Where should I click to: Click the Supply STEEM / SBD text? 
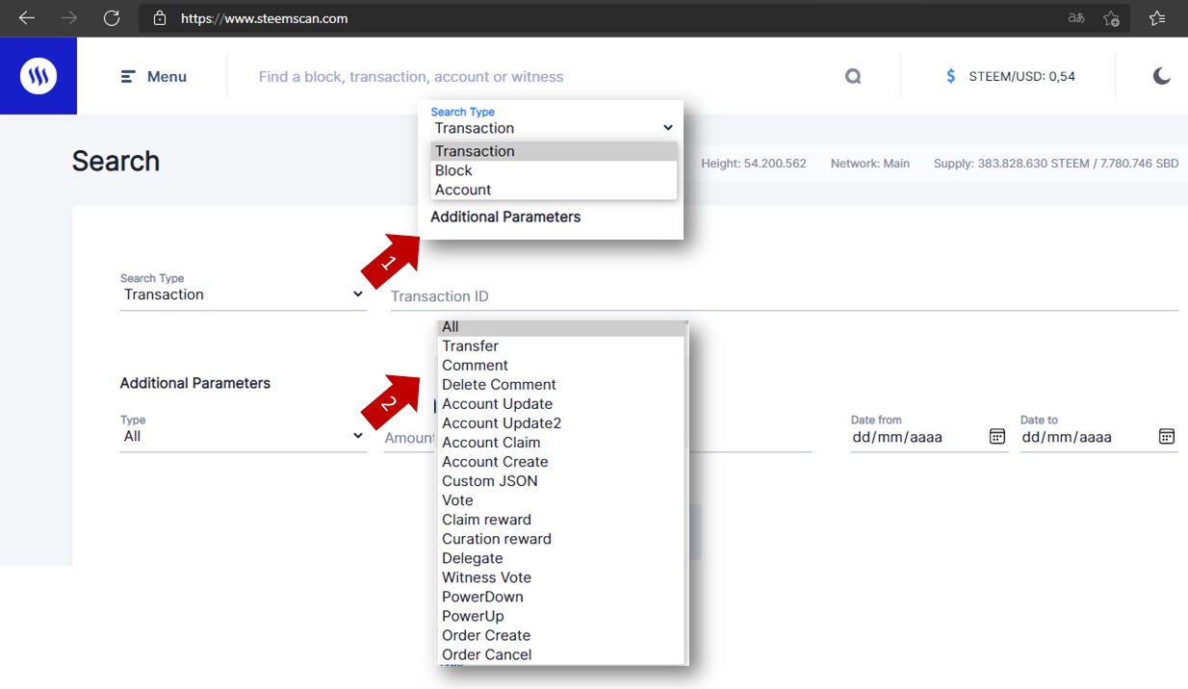[1056, 164]
